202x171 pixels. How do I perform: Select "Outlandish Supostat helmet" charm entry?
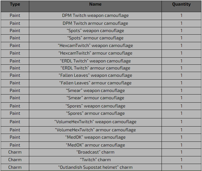pos(95,167)
